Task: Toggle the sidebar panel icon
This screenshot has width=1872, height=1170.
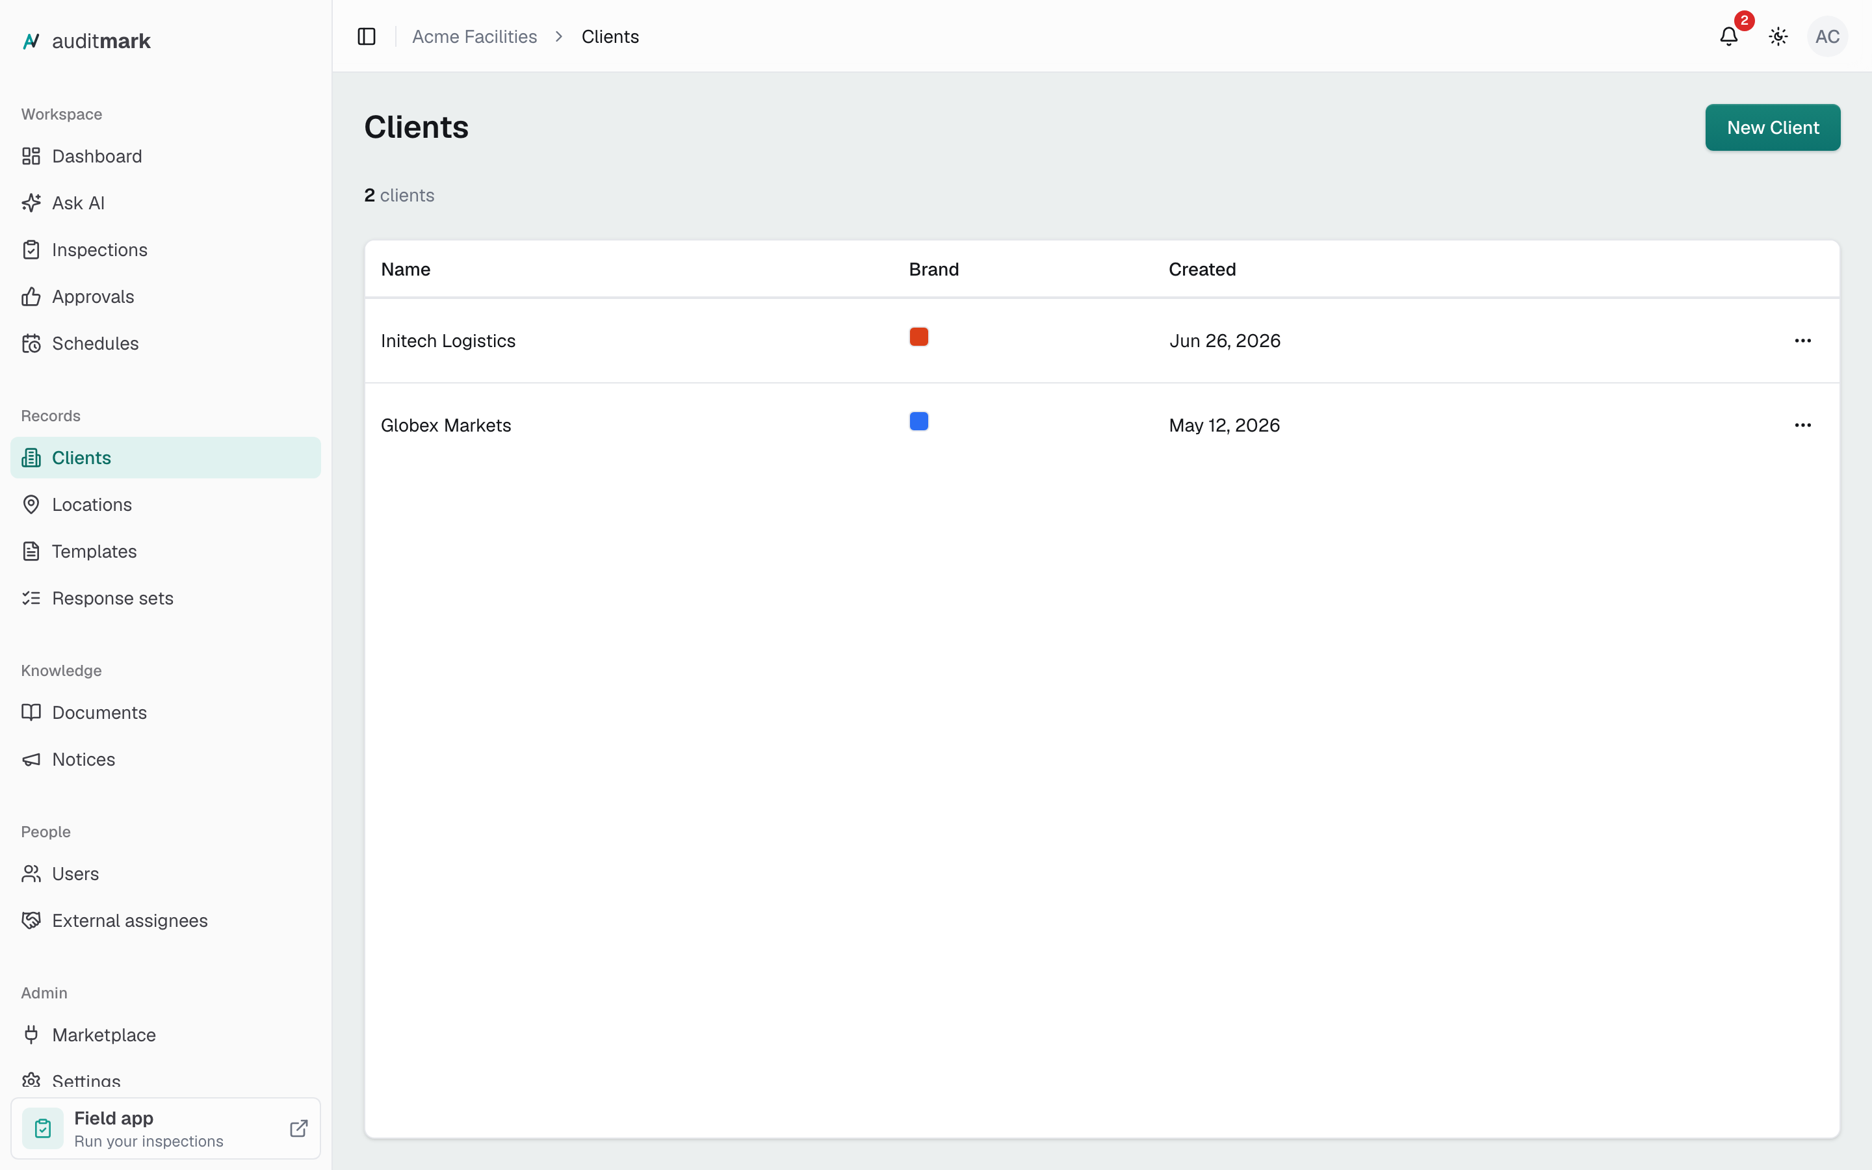Action: 367,36
